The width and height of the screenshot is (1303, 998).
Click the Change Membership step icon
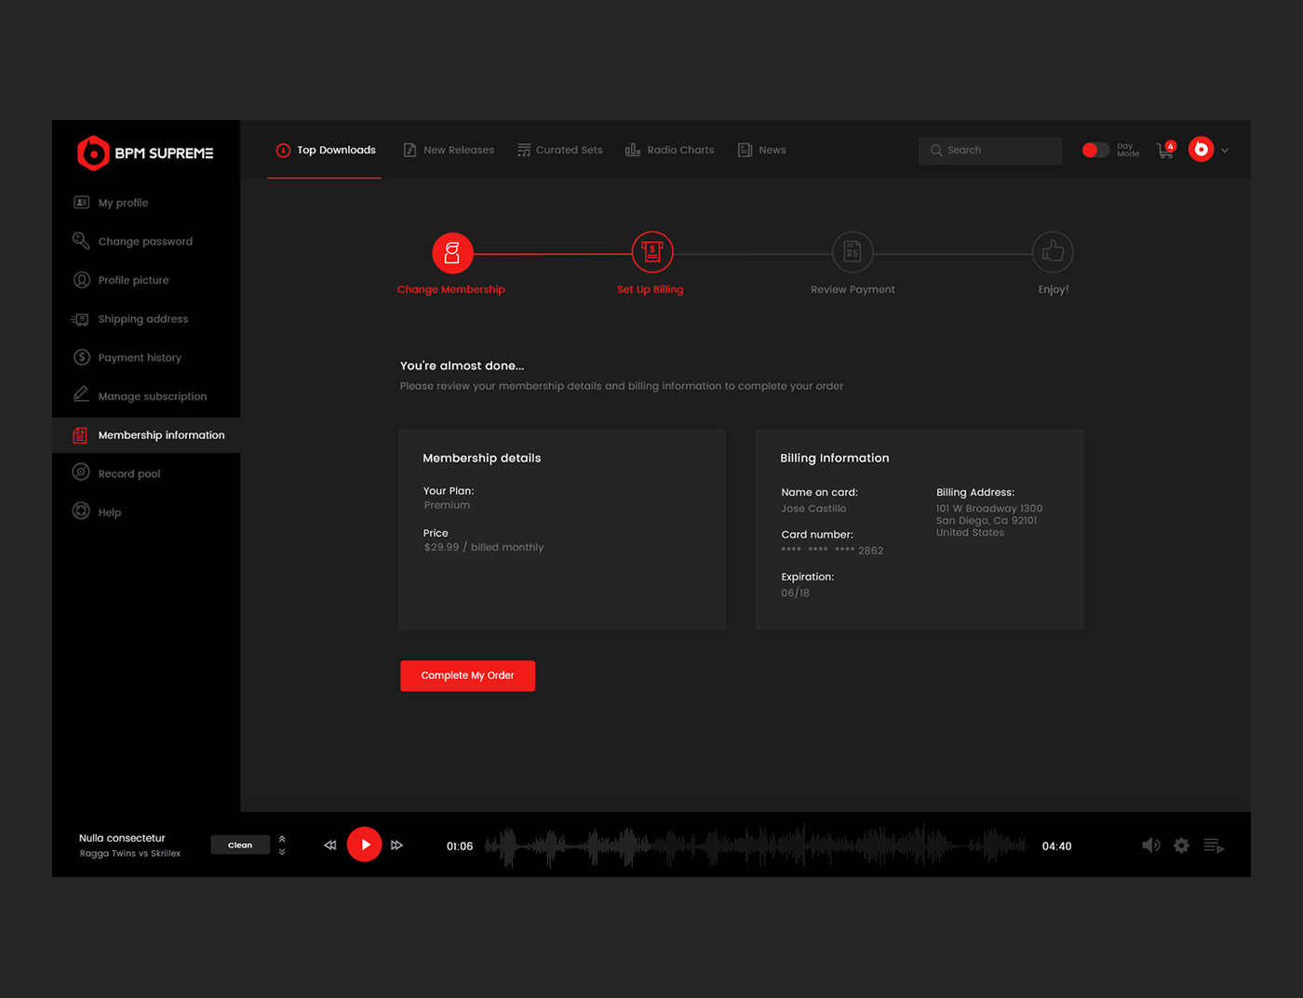click(x=452, y=251)
